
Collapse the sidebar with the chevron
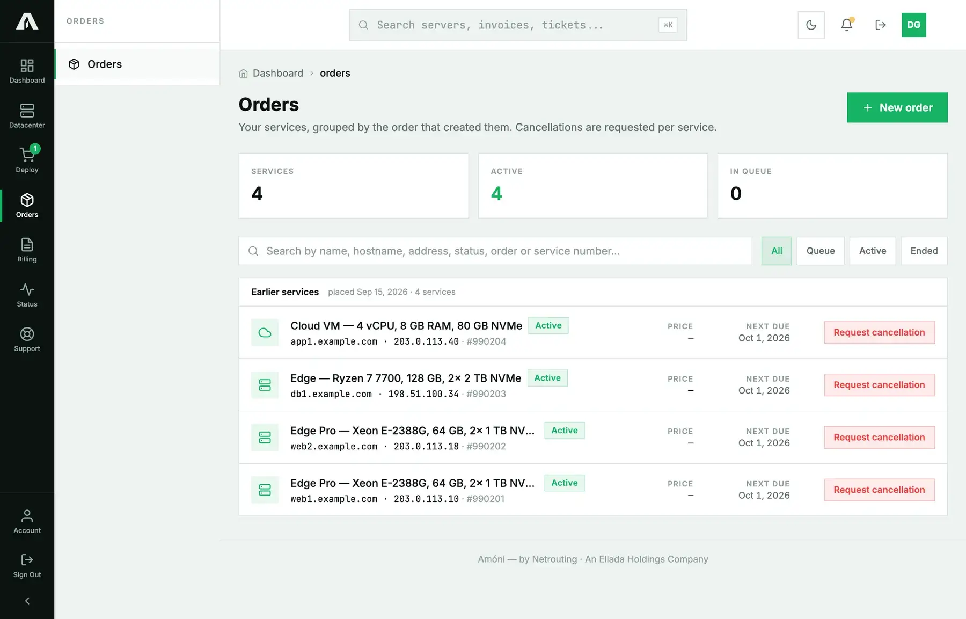pyautogui.click(x=27, y=601)
